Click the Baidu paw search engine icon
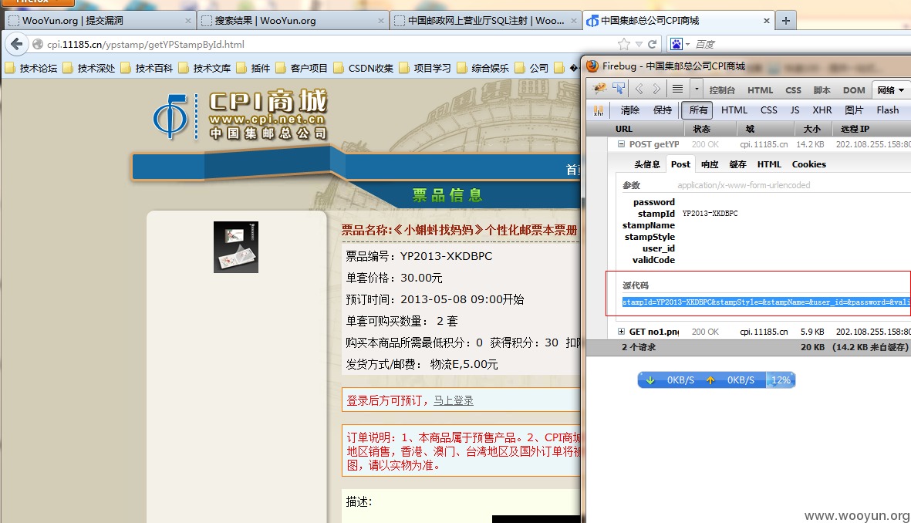 (x=677, y=44)
